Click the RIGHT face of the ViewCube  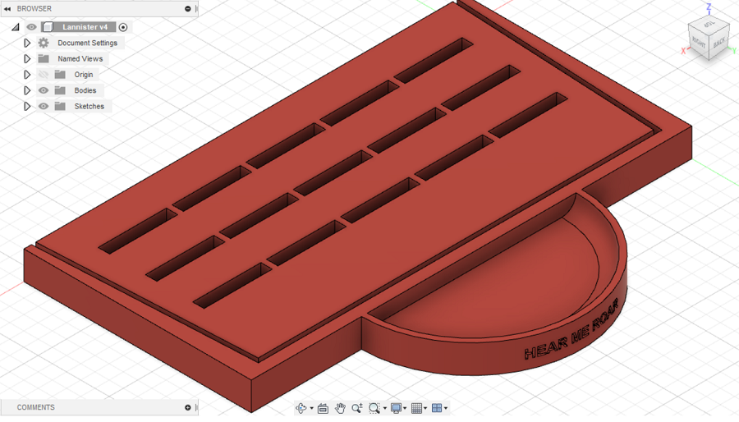[700, 44]
